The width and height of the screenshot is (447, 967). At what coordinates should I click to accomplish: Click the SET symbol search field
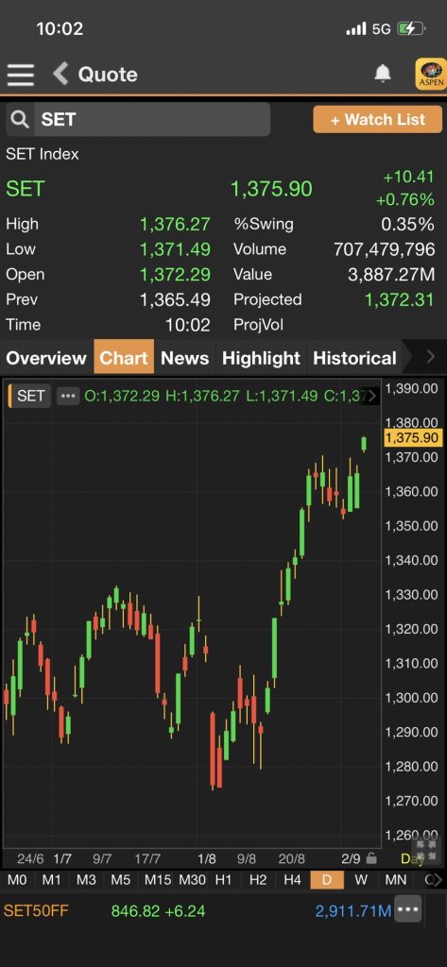pos(138,119)
